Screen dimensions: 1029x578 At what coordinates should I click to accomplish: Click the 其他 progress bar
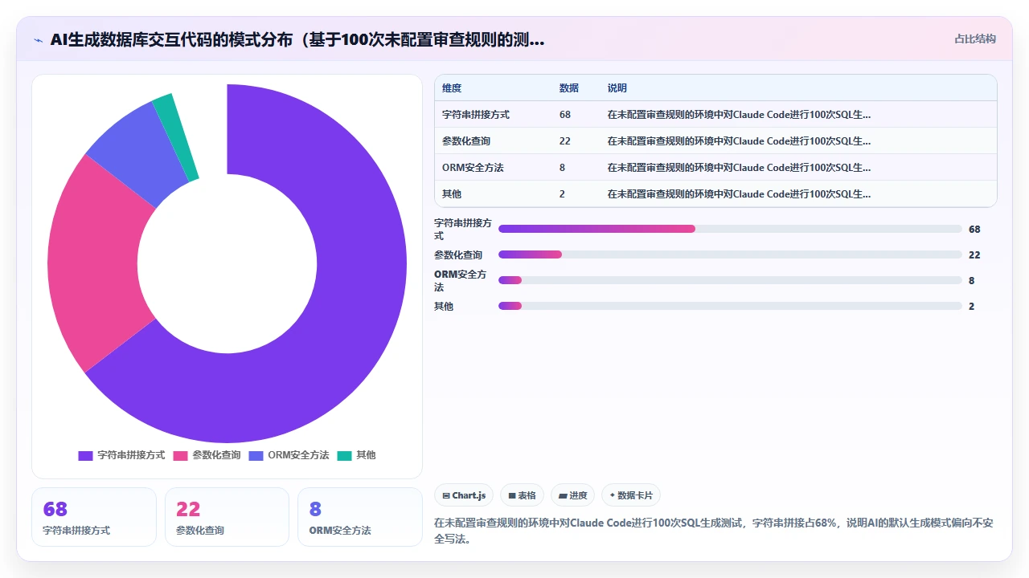coord(730,306)
